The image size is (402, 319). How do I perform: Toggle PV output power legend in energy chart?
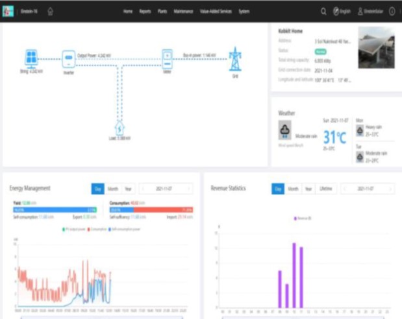click(75, 230)
